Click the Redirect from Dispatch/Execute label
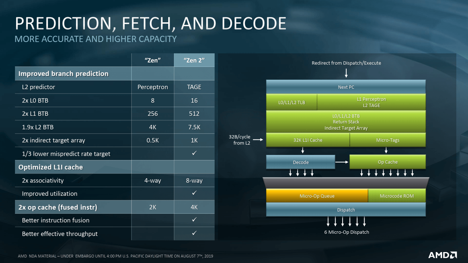Viewport: 468px width, 263px height. 346,63
